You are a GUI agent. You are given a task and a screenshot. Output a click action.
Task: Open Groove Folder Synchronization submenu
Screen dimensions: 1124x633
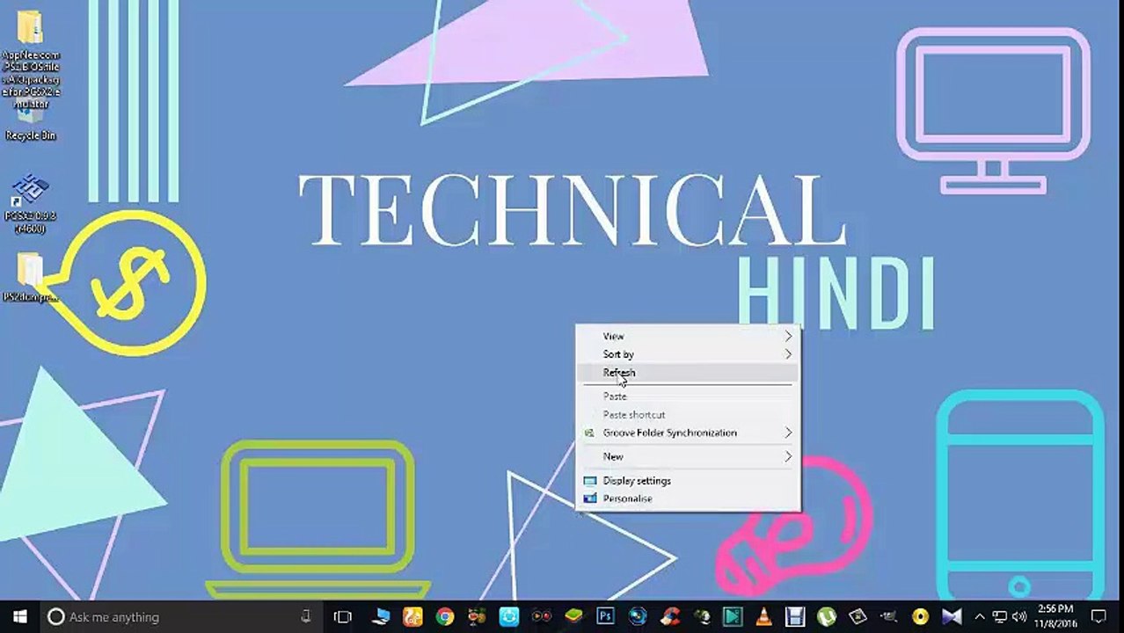[x=688, y=433]
